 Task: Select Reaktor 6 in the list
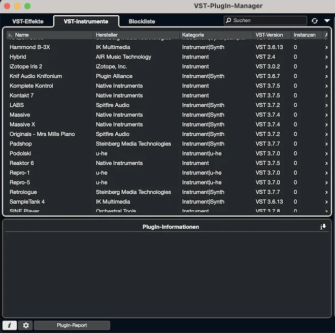[167, 163]
